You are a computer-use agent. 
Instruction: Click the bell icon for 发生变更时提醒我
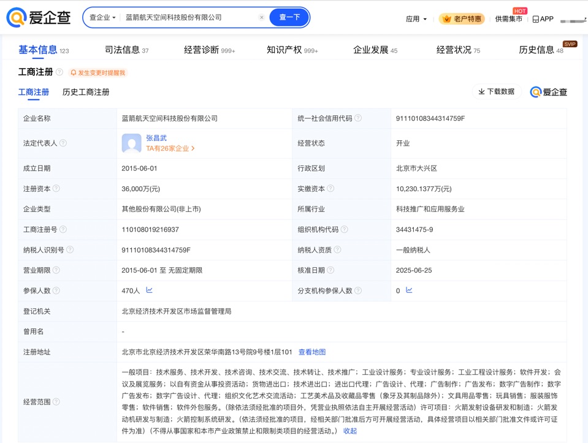pyautogui.click(x=74, y=72)
